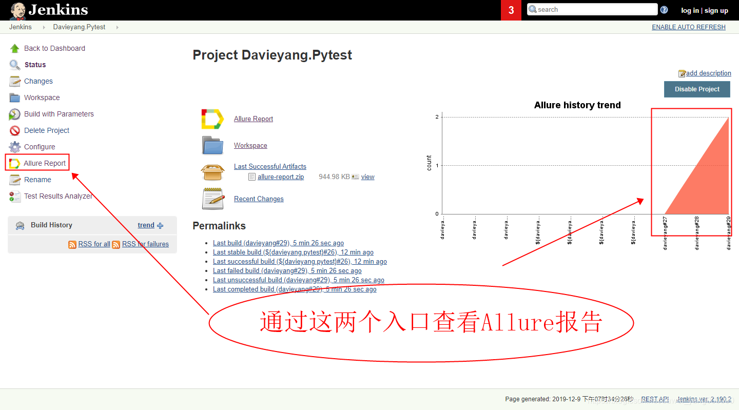Focus the search input field
The height and width of the screenshot is (410, 739).
(x=592, y=9)
